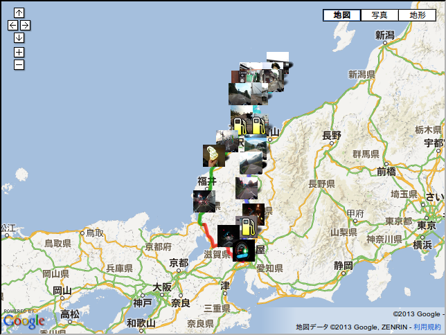The width and height of the screenshot is (446, 335).
Task: Switch to 地図 map view
Action: coord(341,15)
